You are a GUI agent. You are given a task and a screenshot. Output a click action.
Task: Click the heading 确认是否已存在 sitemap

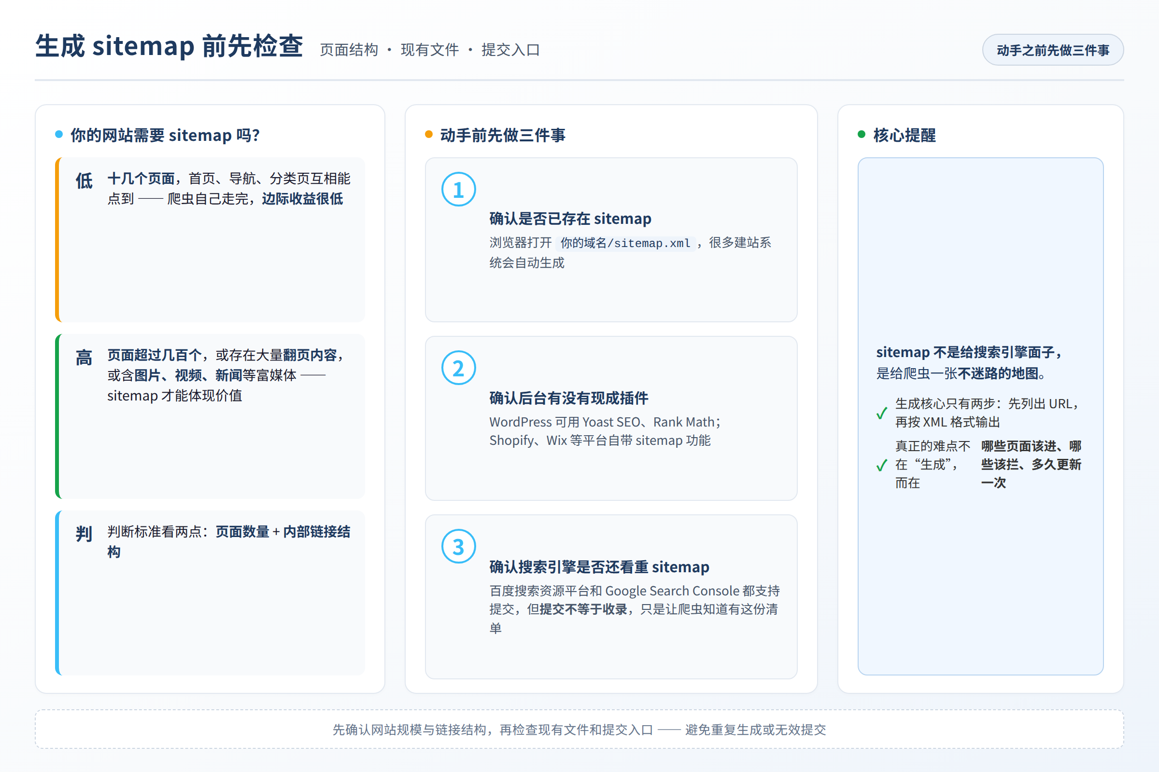click(x=570, y=219)
